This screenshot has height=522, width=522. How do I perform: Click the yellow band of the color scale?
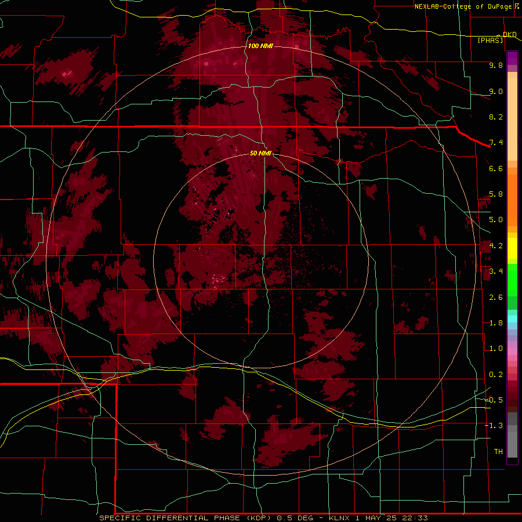(x=512, y=248)
